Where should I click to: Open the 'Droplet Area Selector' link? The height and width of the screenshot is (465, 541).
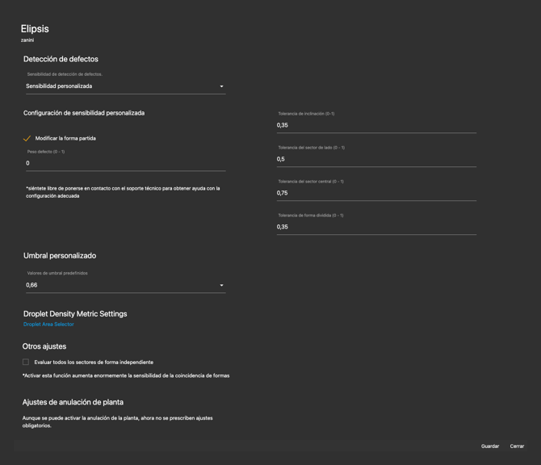pos(48,325)
